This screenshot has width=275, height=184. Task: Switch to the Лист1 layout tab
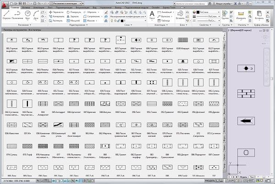pos(253,177)
